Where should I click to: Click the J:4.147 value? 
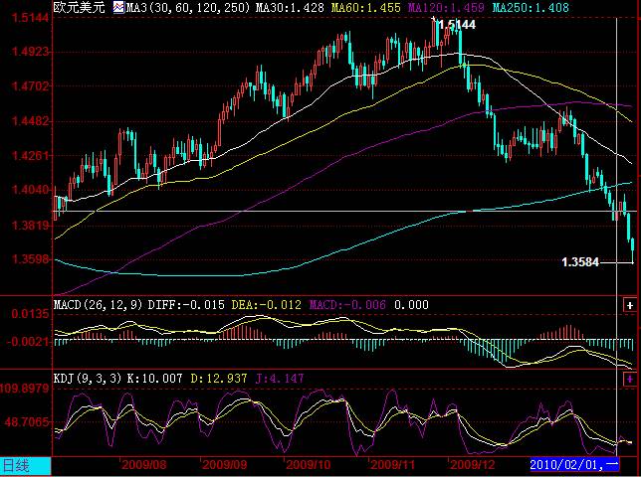[x=280, y=379]
